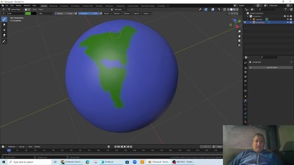Select the Draw brush tool
Screen dimensions: 294x165
[x=4, y=19]
